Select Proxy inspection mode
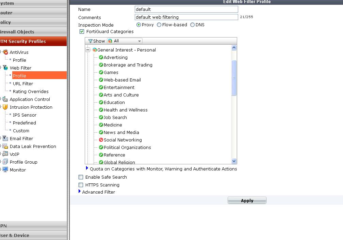Viewport: 343px width, 240px height. click(x=138, y=25)
